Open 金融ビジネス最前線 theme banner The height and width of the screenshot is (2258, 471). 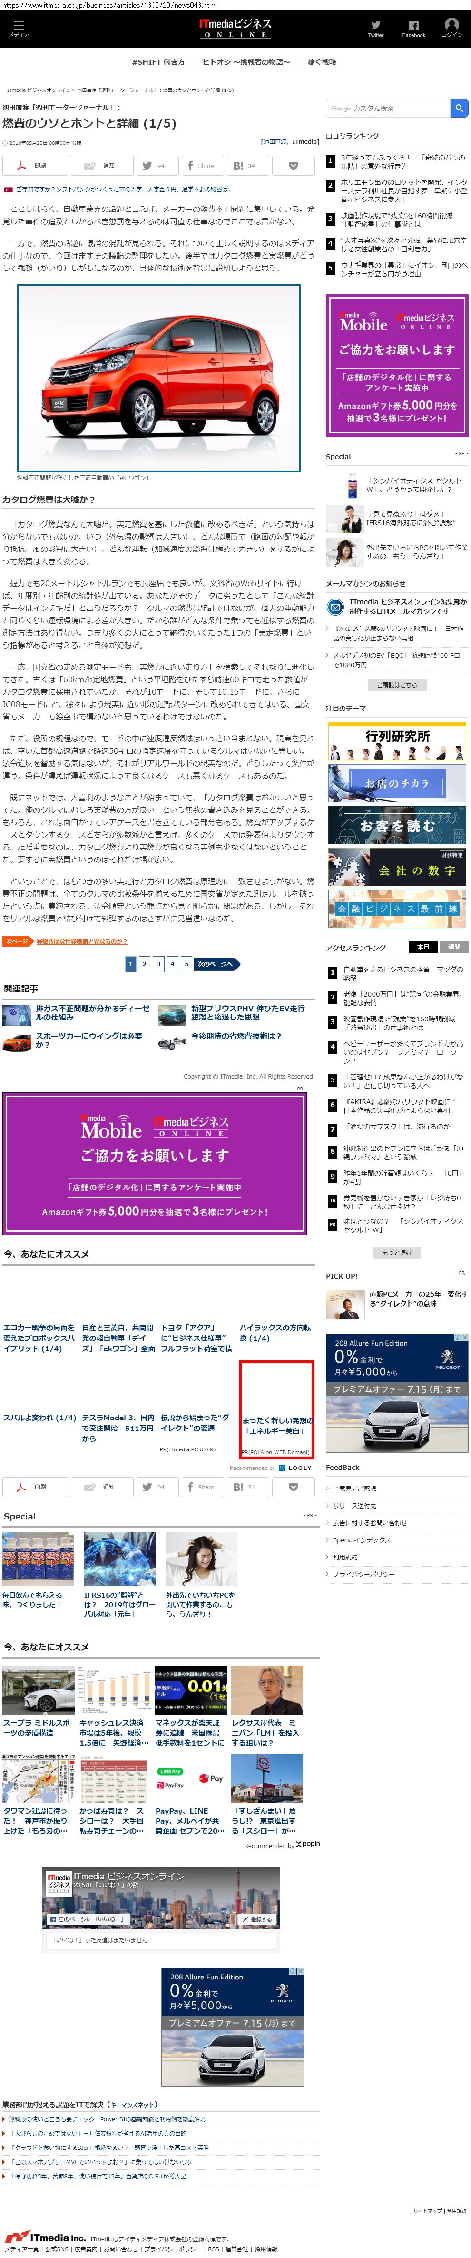click(x=397, y=908)
